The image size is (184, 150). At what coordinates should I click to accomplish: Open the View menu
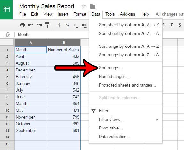48,14
